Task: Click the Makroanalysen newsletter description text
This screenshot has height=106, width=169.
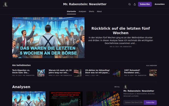Action: pyautogui.click(x=139, y=95)
